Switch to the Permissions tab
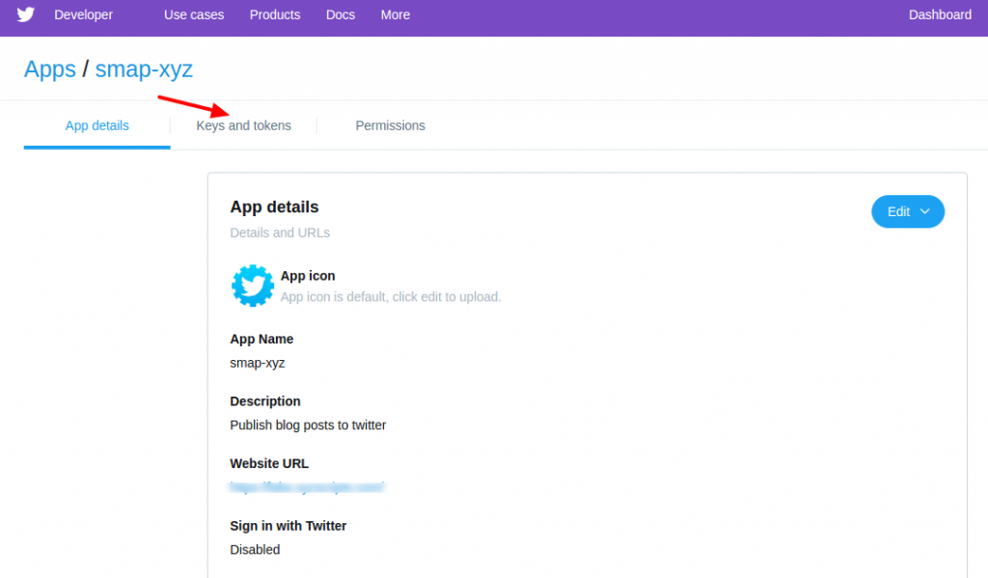The height and width of the screenshot is (578, 988). (390, 125)
